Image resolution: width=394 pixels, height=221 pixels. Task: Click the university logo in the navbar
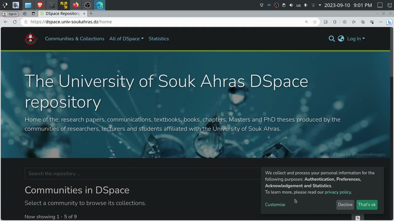pos(31,39)
